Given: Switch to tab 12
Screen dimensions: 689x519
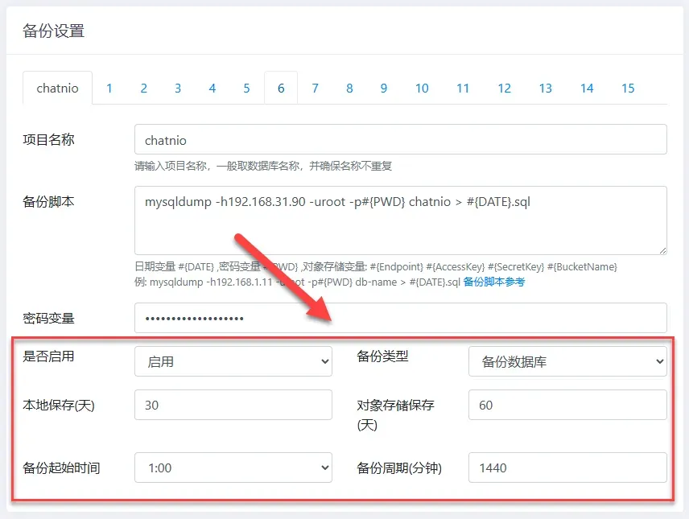Looking at the screenshot, I should tap(504, 88).
